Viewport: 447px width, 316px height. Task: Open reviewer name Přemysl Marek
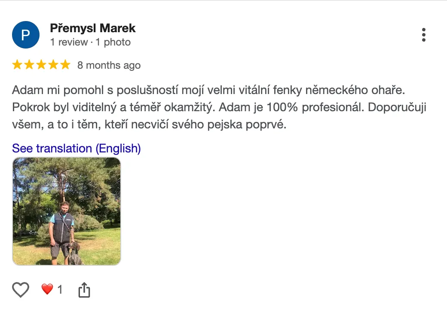tap(93, 28)
